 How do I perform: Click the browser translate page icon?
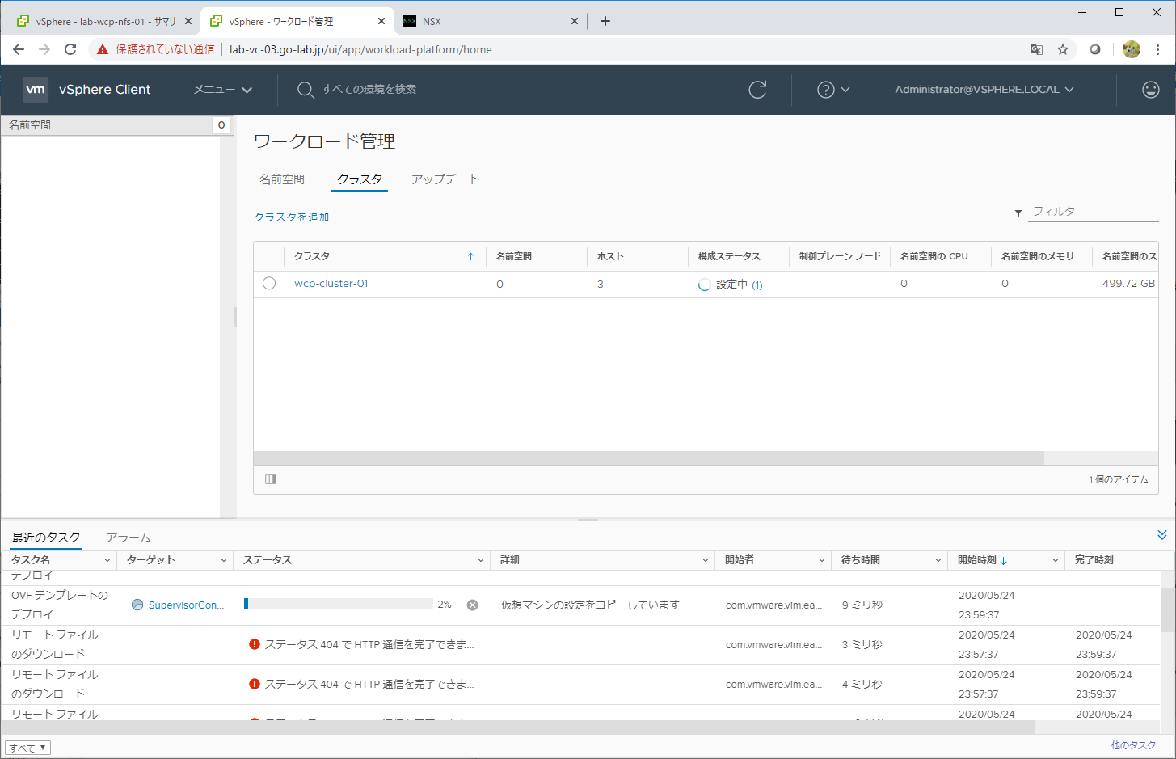[1037, 49]
